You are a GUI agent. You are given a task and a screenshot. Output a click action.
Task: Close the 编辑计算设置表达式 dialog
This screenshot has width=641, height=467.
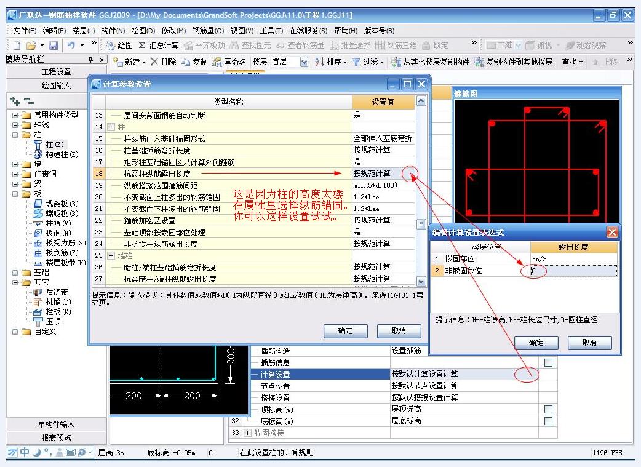click(x=612, y=233)
